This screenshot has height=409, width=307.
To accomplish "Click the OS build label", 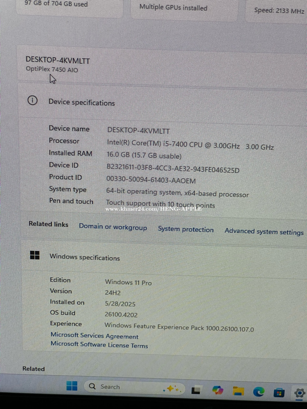I will (63, 313).
